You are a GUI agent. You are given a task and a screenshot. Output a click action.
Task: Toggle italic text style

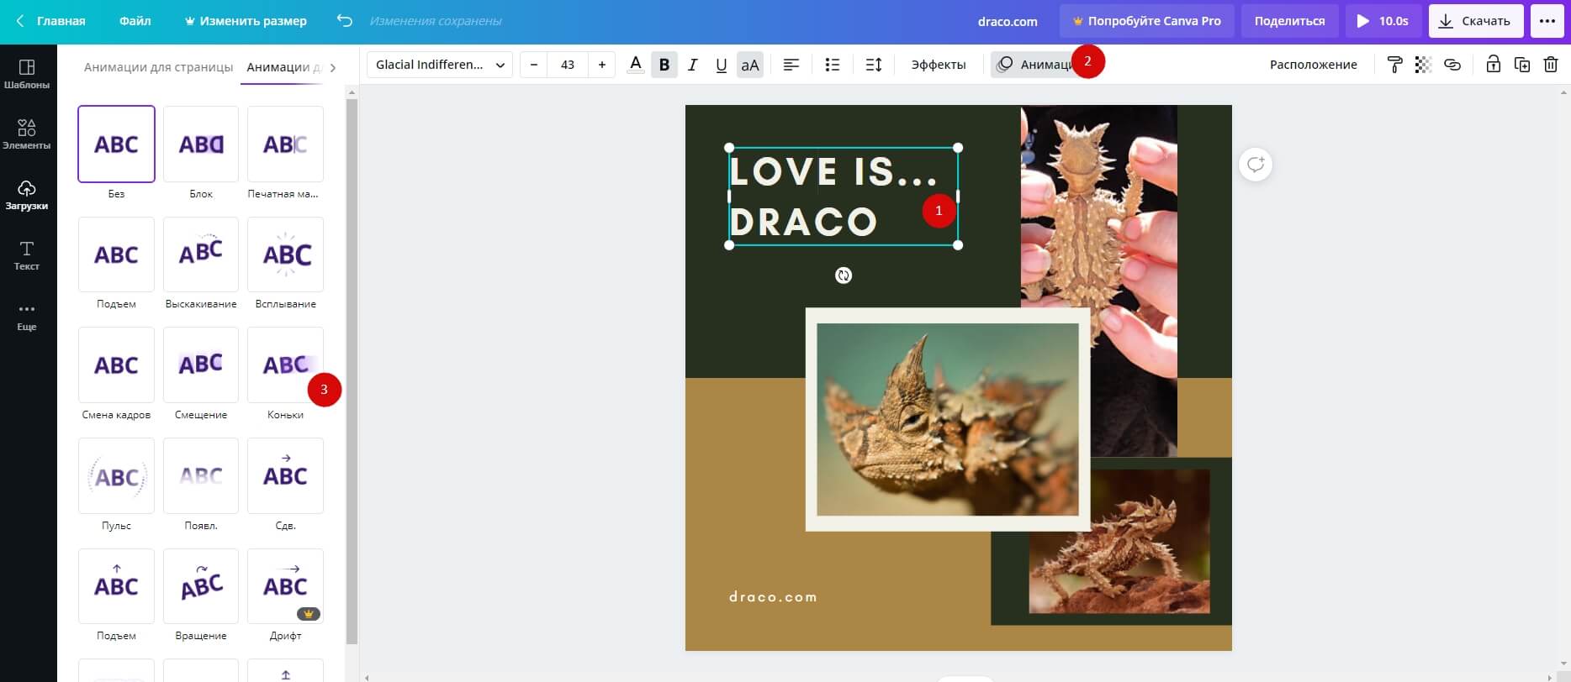pos(693,65)
